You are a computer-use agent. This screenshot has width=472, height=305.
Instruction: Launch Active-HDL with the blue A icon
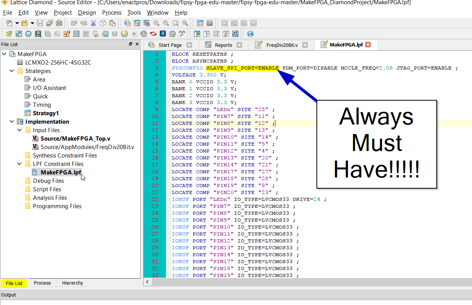click(x=163, y=33)
